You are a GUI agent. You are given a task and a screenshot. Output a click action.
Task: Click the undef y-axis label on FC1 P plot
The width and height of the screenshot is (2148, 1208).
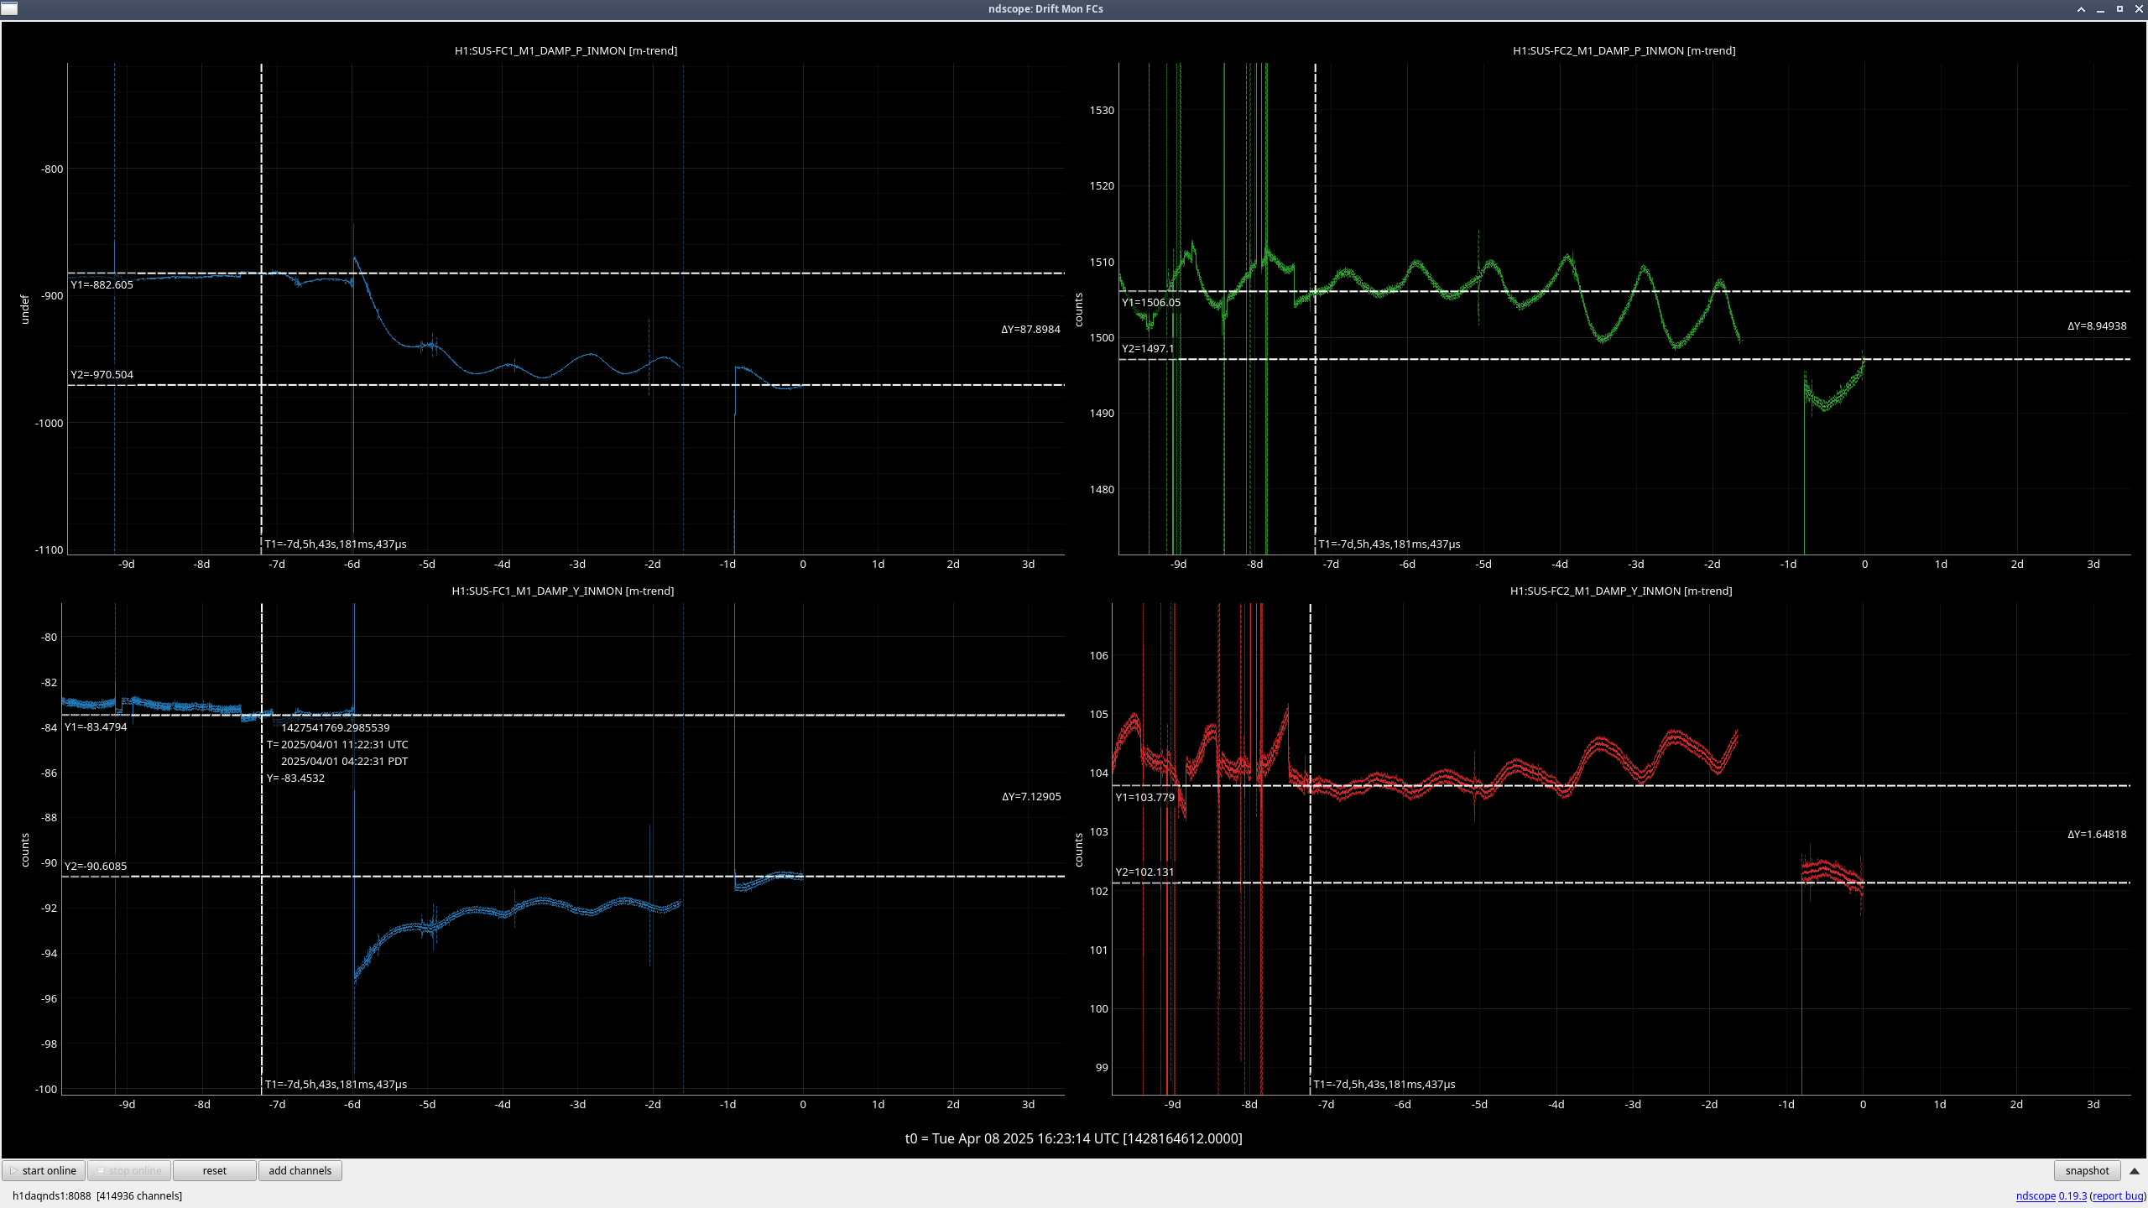click(25, 310)
